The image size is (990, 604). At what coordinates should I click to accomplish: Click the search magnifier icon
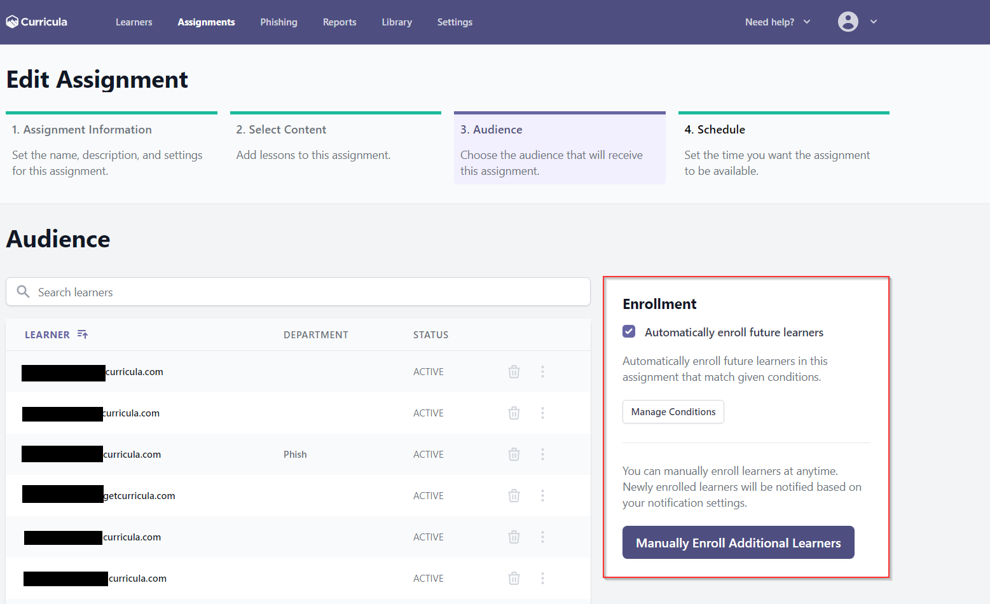coord(23,292)
